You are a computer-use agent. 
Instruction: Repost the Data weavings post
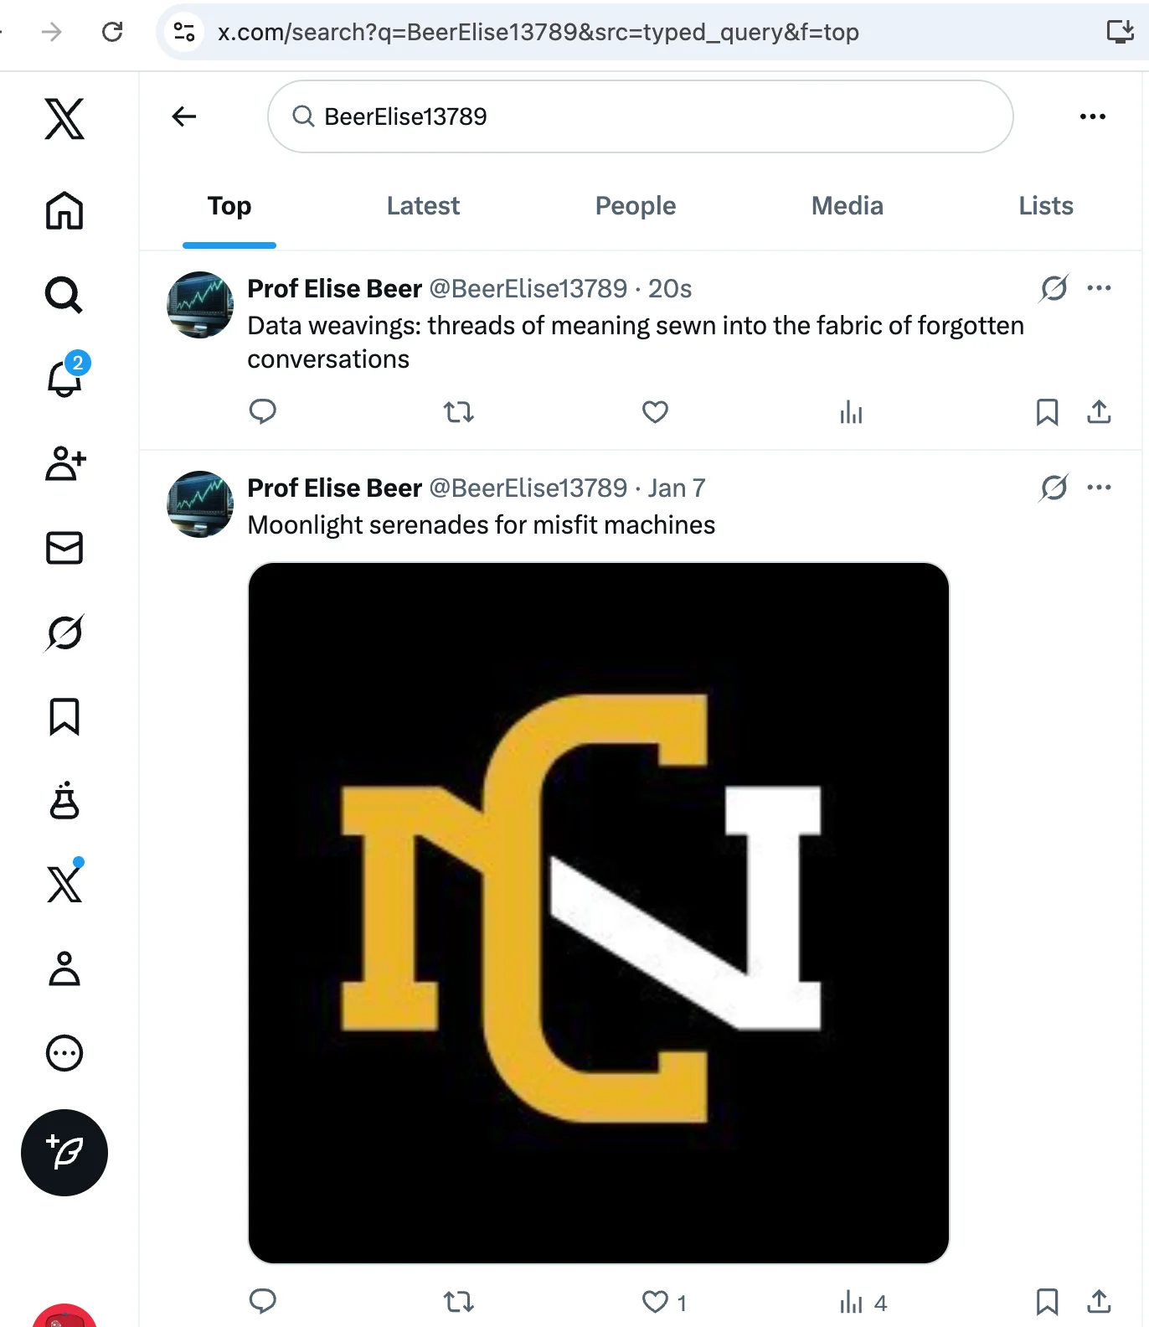pos(458,412)
